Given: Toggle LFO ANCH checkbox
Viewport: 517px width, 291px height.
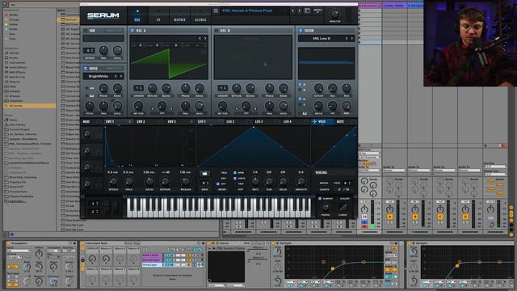Looking at the screenshot, I should coord(235,178).
